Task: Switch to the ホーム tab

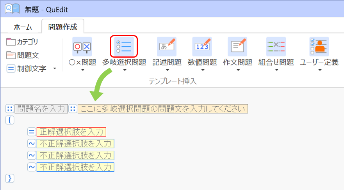Action: 23,27
